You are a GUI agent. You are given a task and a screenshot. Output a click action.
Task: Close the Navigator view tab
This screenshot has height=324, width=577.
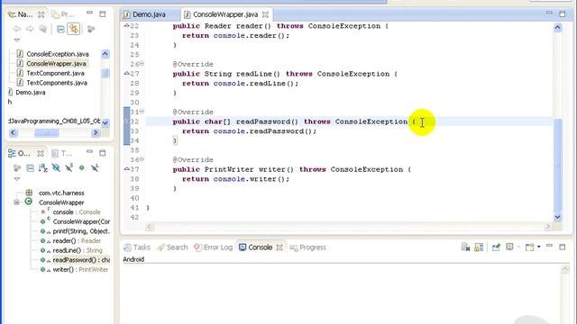coord(41,14)
